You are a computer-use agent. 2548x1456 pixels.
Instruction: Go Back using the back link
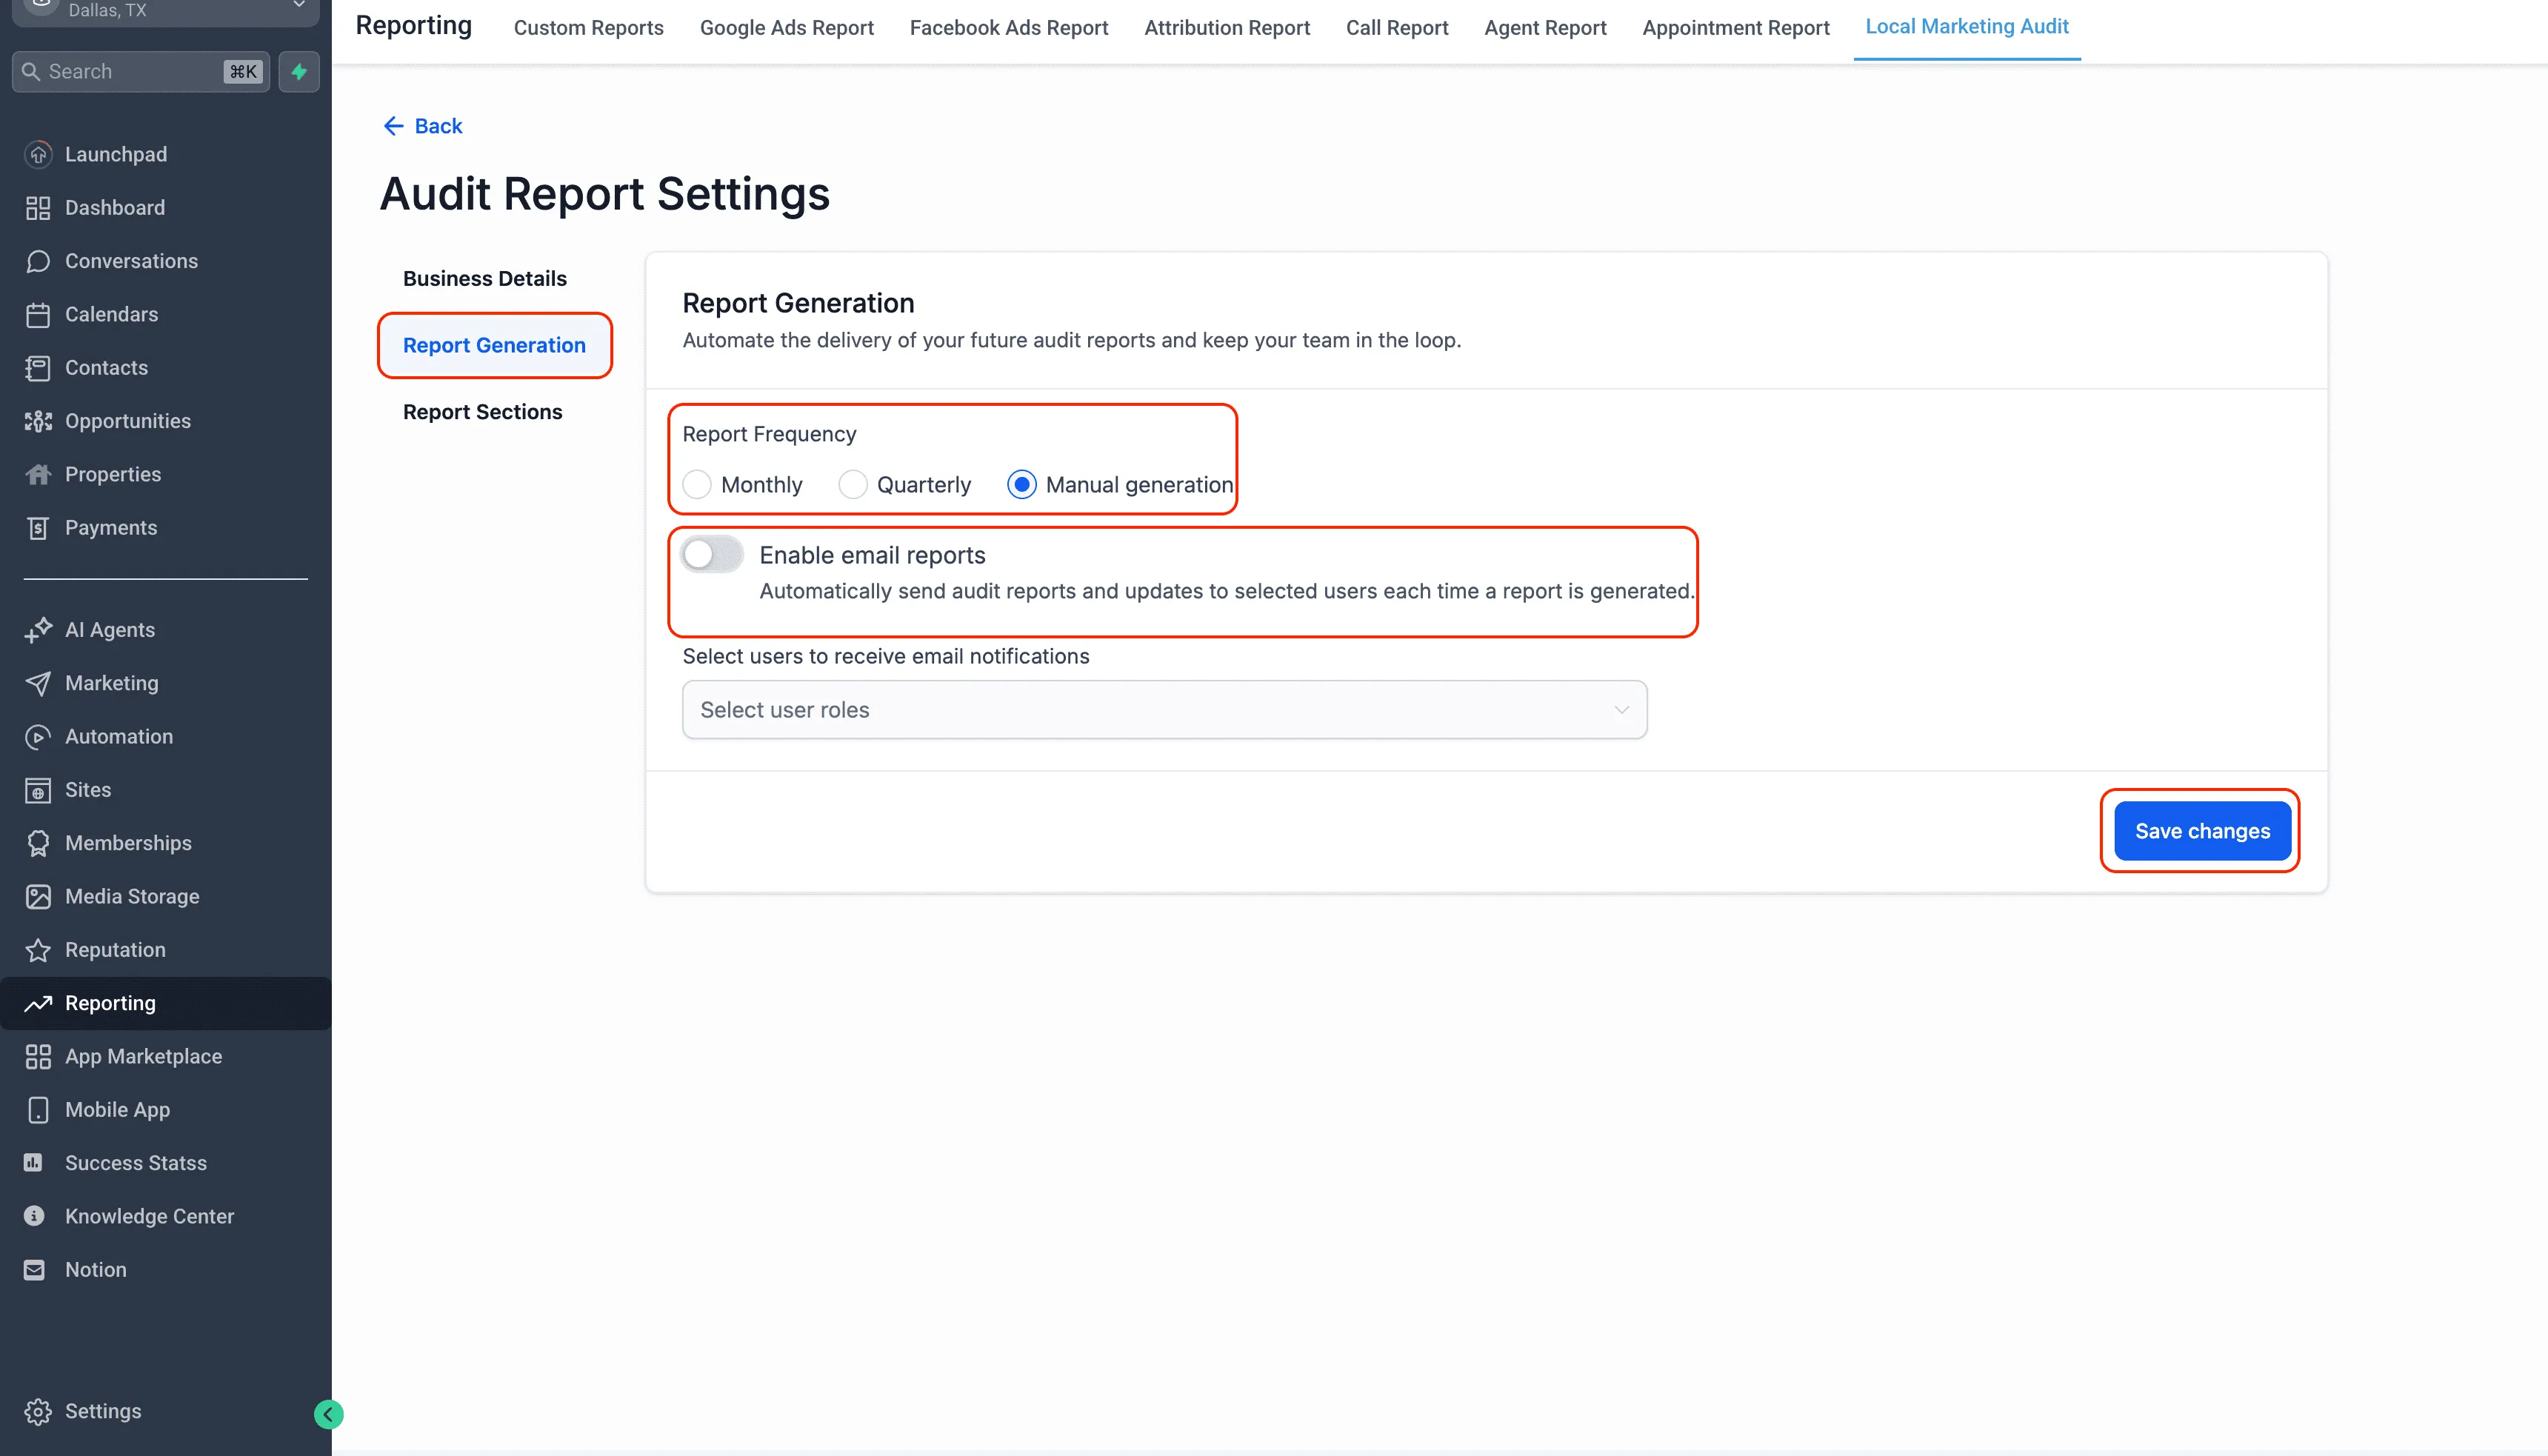click(x=421, y=125)
